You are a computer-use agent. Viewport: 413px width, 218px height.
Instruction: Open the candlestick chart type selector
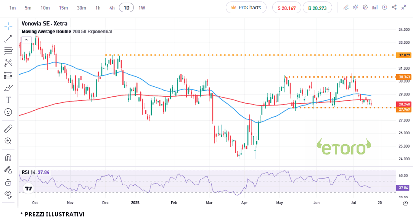click(356, 7)
